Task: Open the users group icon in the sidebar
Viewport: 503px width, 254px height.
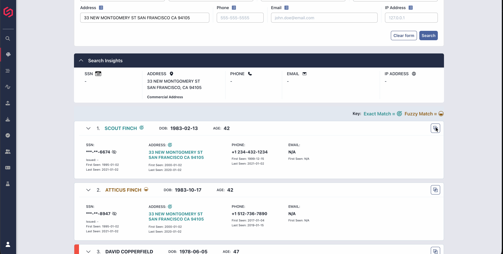Action: pyautogui.click(x=8, y=152)
